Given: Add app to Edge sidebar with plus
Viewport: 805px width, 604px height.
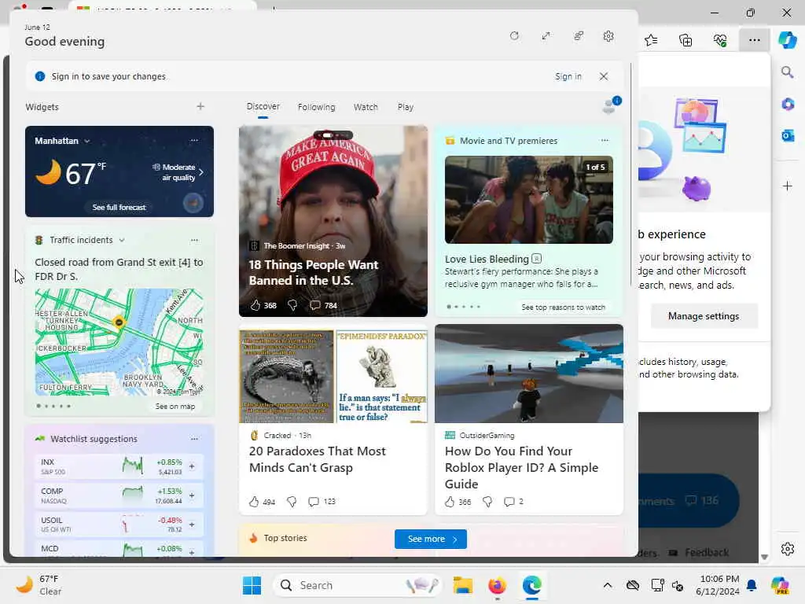Looking at the screenshot, I should click(788, 186).
